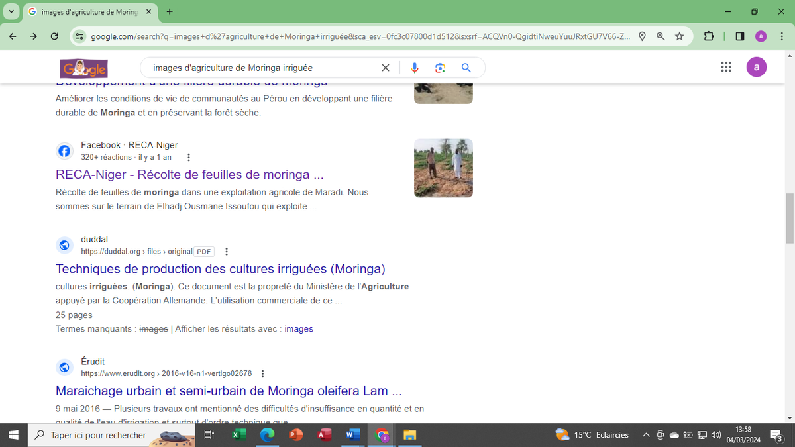Open the tab search dropdown arrow
Viewport: 795px width, 447px height.
[x=11, y=11]
